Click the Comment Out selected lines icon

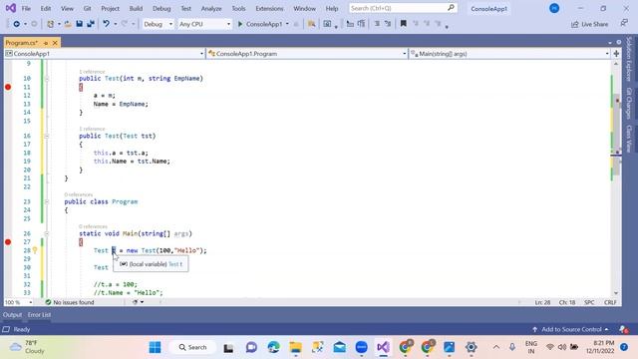pyautogui.click(x=377, y=24)
